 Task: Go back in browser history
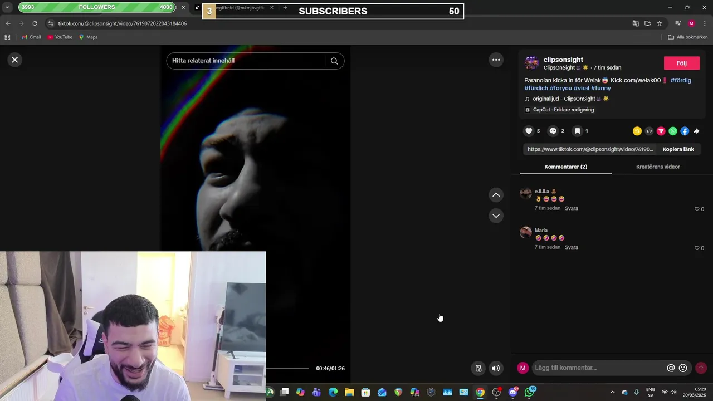point(8,23)
